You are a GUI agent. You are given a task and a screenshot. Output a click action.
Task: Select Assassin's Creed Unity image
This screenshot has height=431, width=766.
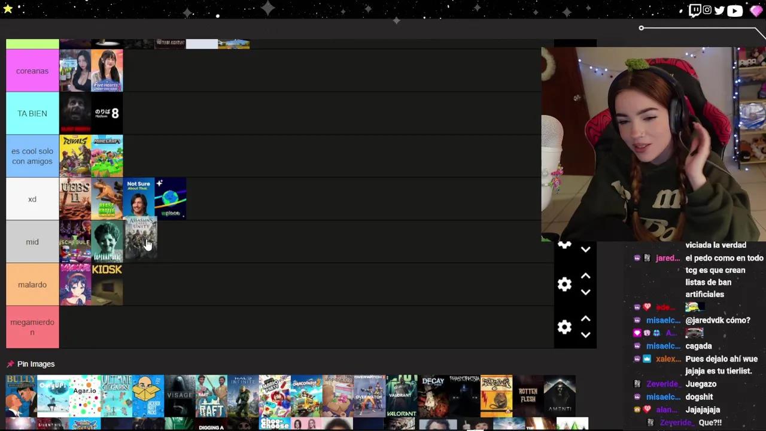pos(141,238)
